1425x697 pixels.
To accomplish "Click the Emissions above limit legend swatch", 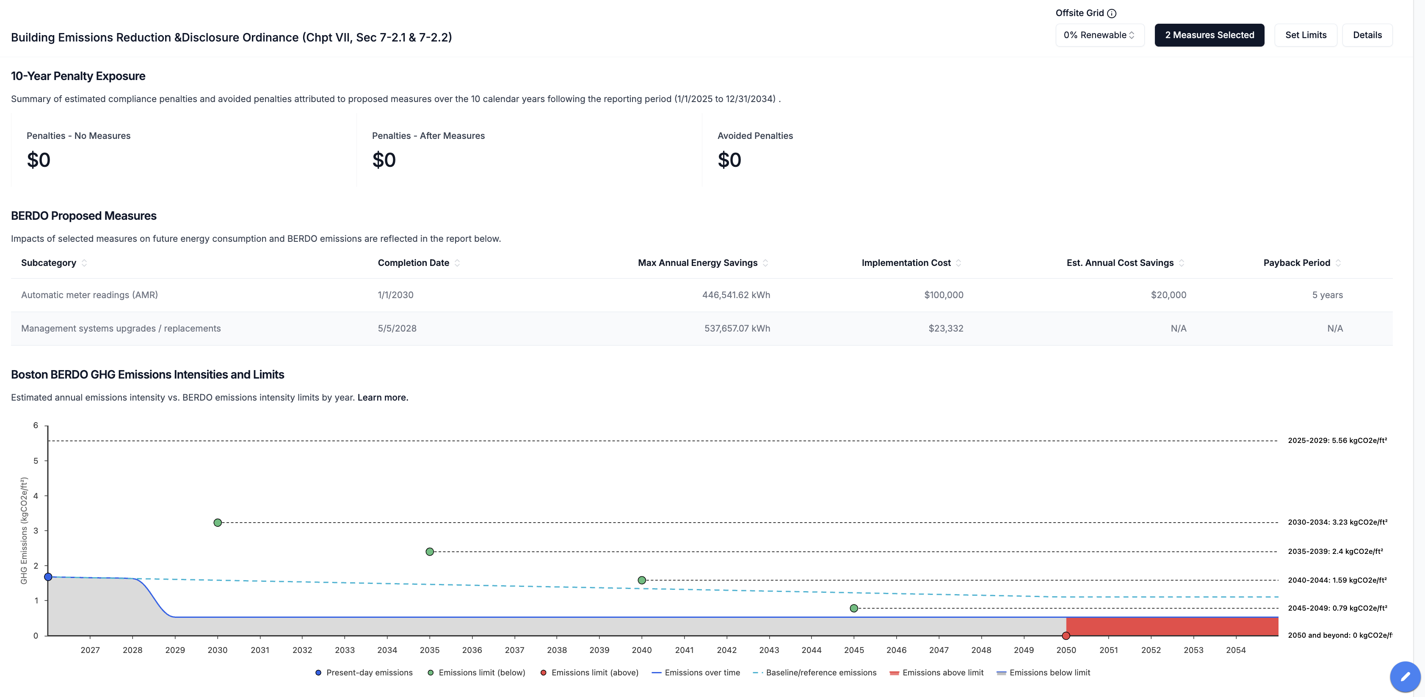I will coord(894,673).
